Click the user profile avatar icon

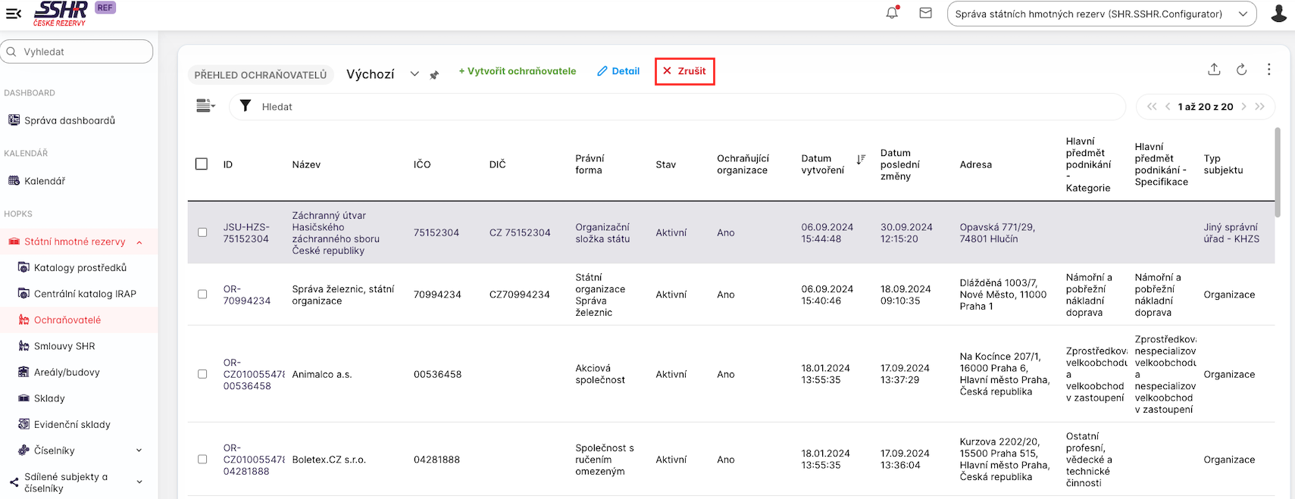click(x=1278, y=14)
